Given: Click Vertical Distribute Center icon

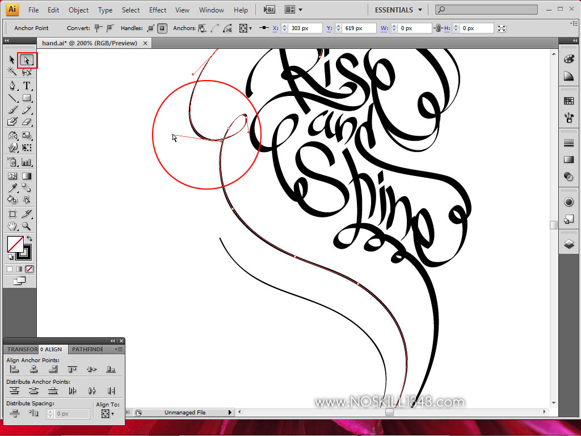Looking at the screenshot, I should click(33, 391).
